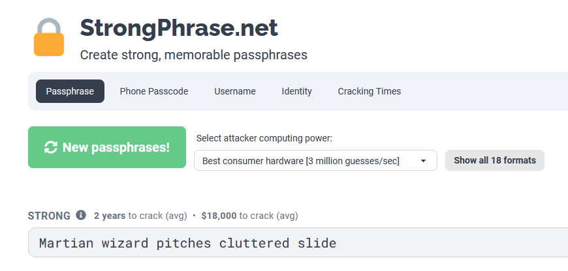Viewport: 568px width, 271px height.
Task: Switch to the Passphrase tab
Action: point(70,91)
